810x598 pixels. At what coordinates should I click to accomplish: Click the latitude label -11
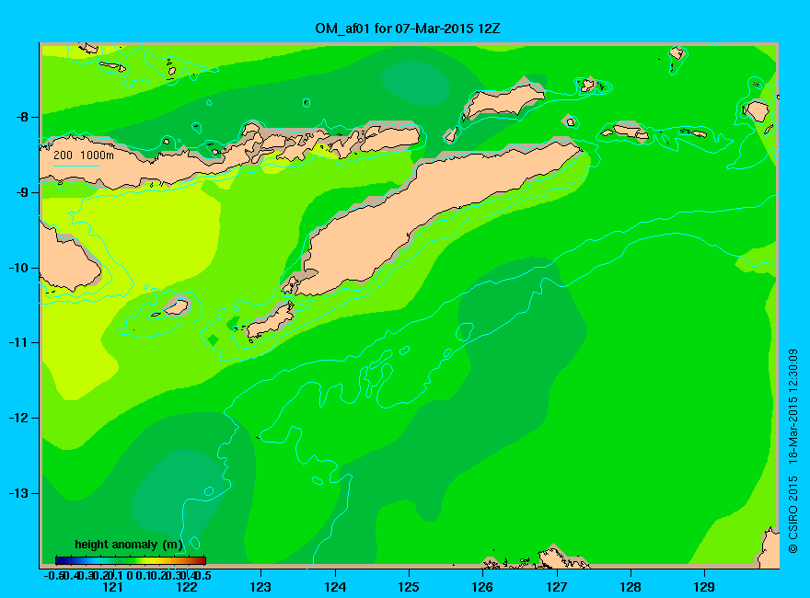(18, 343)
